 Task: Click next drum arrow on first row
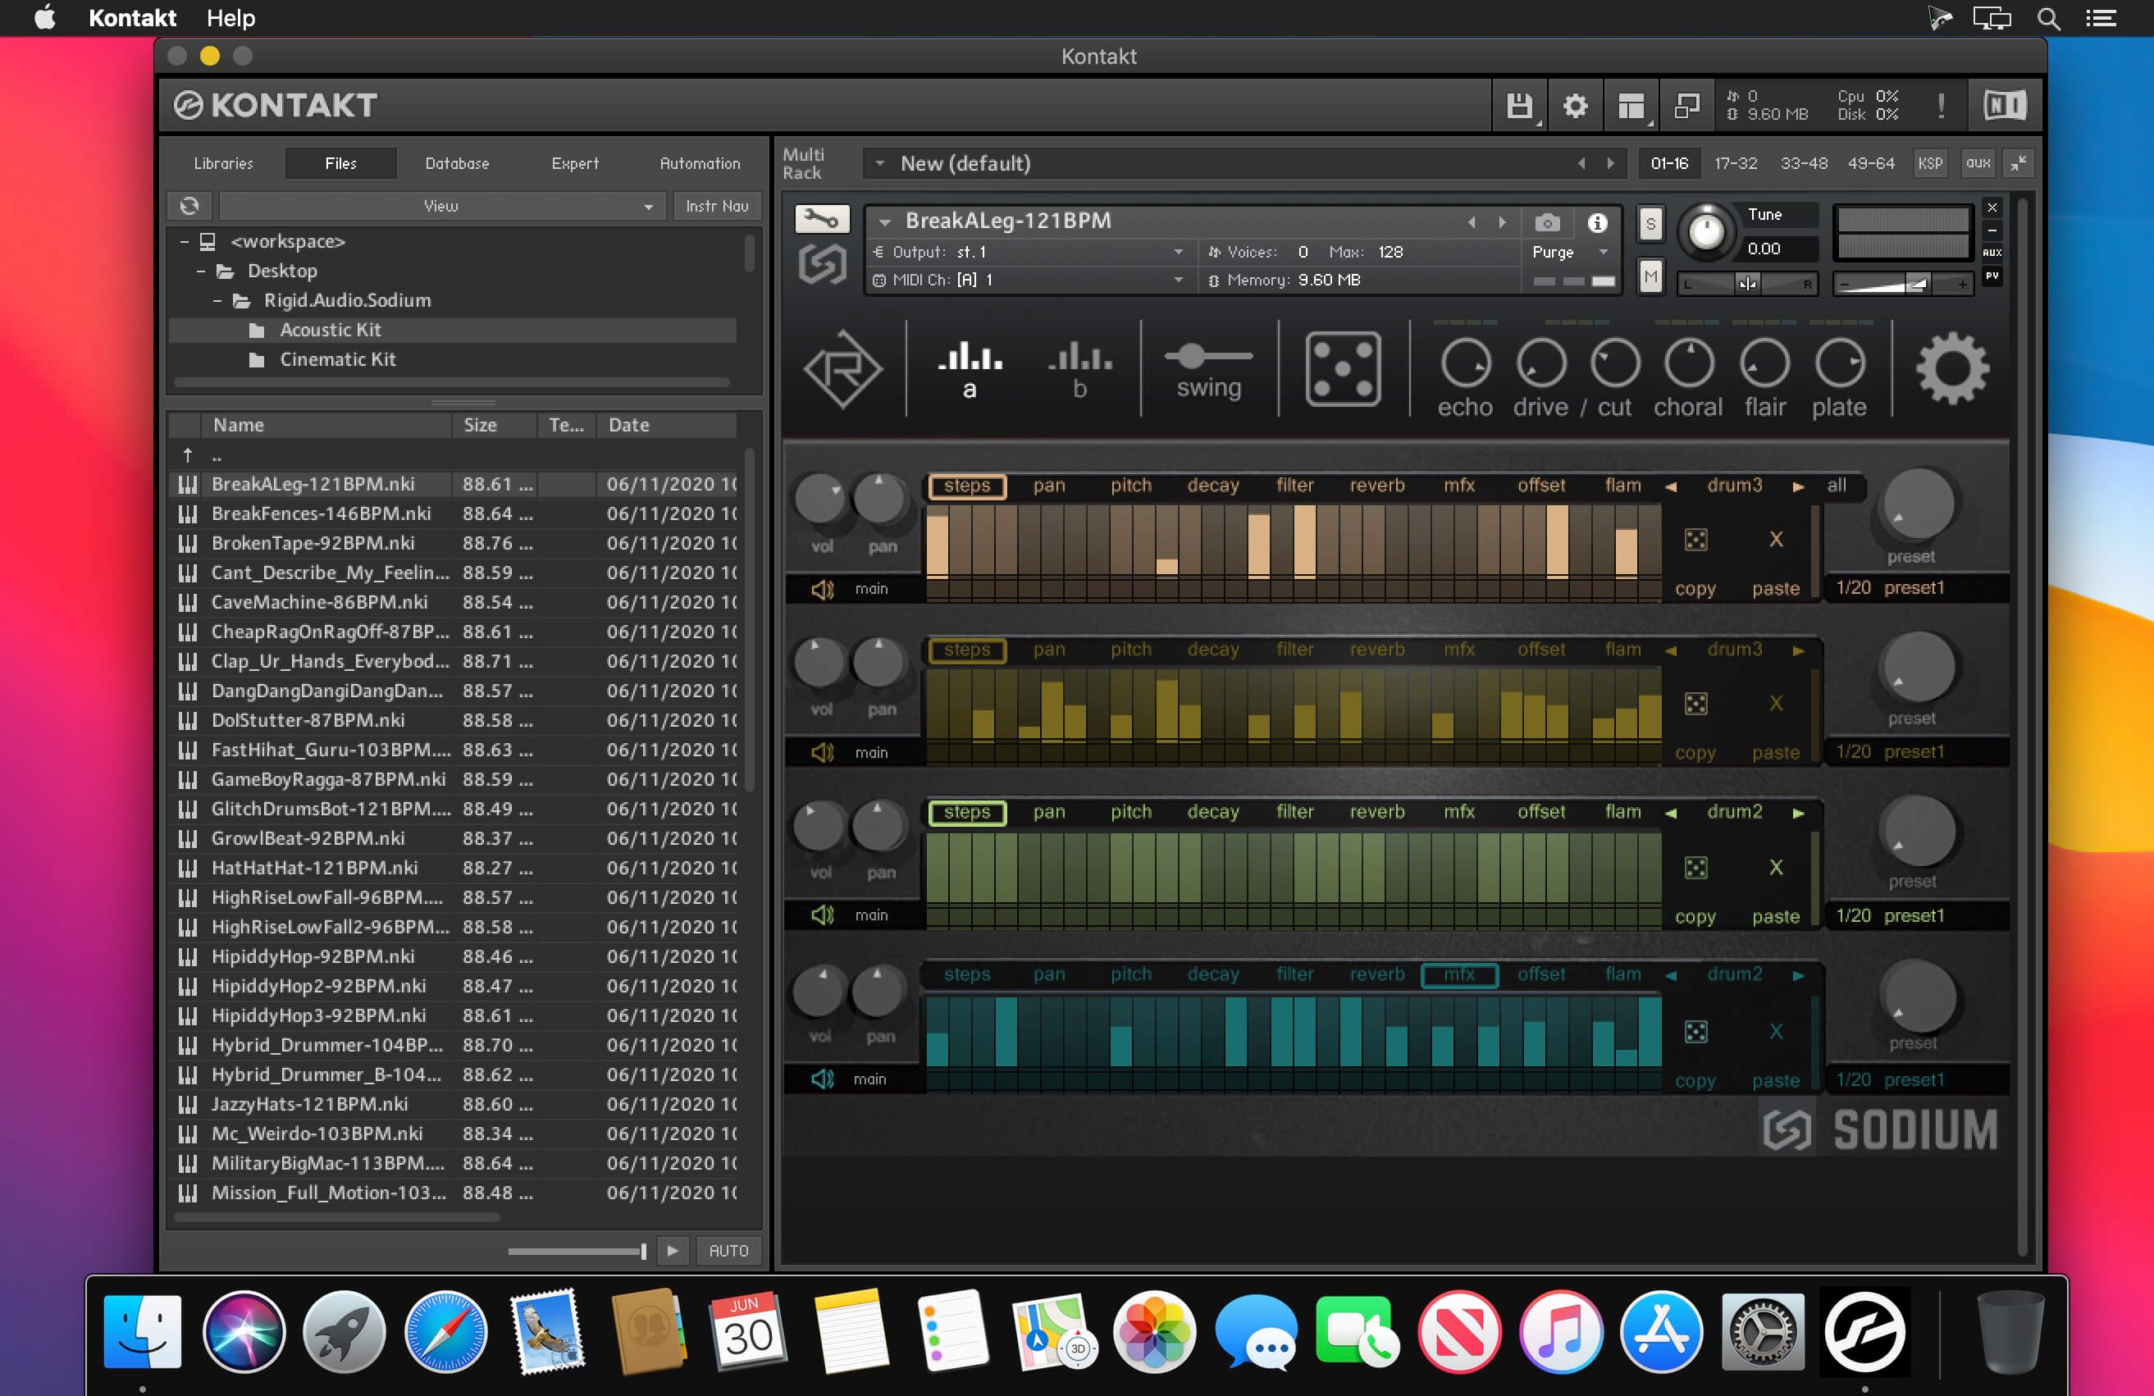tap(1798, 486)
